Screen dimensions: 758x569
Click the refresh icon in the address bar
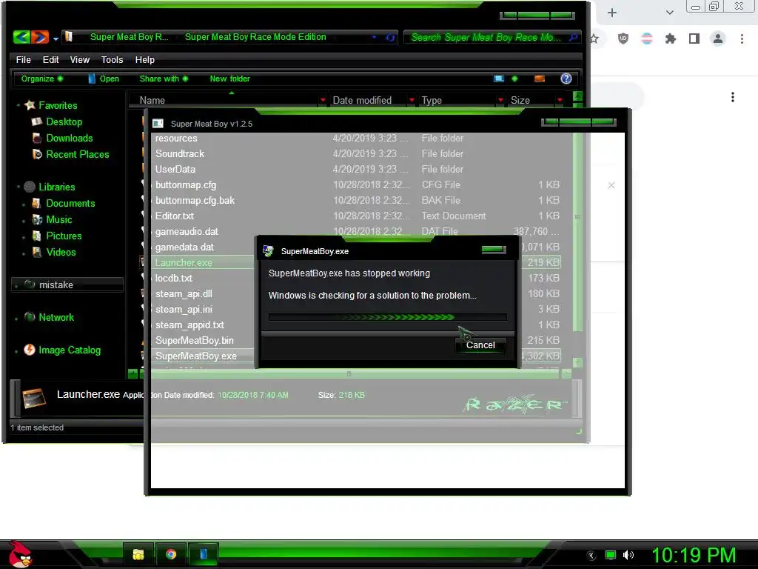[390, 37]
